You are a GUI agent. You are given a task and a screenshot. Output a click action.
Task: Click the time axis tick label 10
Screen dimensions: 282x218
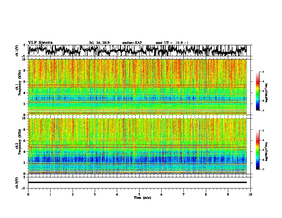(250, 194)
